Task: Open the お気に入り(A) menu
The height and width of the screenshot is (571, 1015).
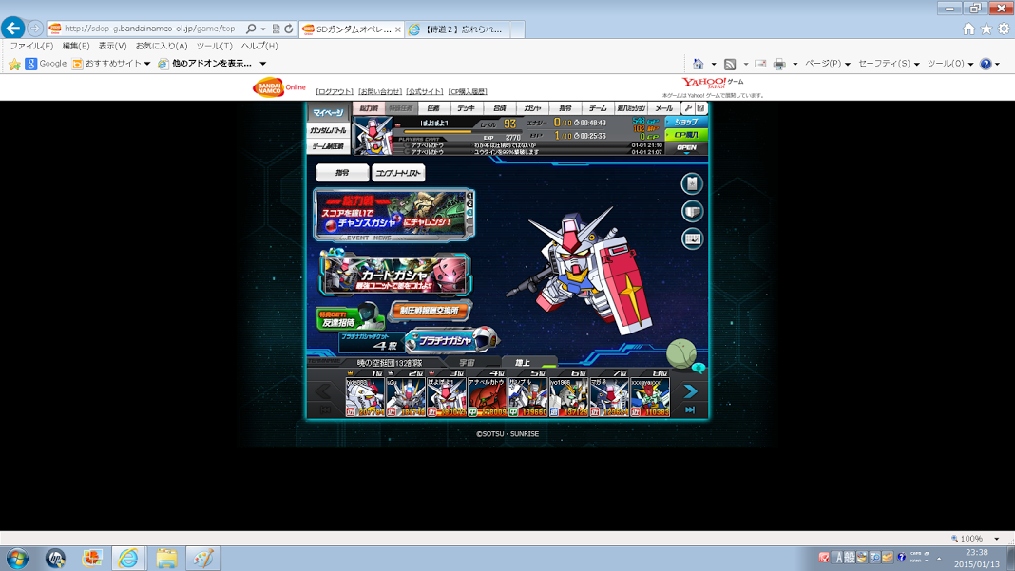Action: [162, 46]
